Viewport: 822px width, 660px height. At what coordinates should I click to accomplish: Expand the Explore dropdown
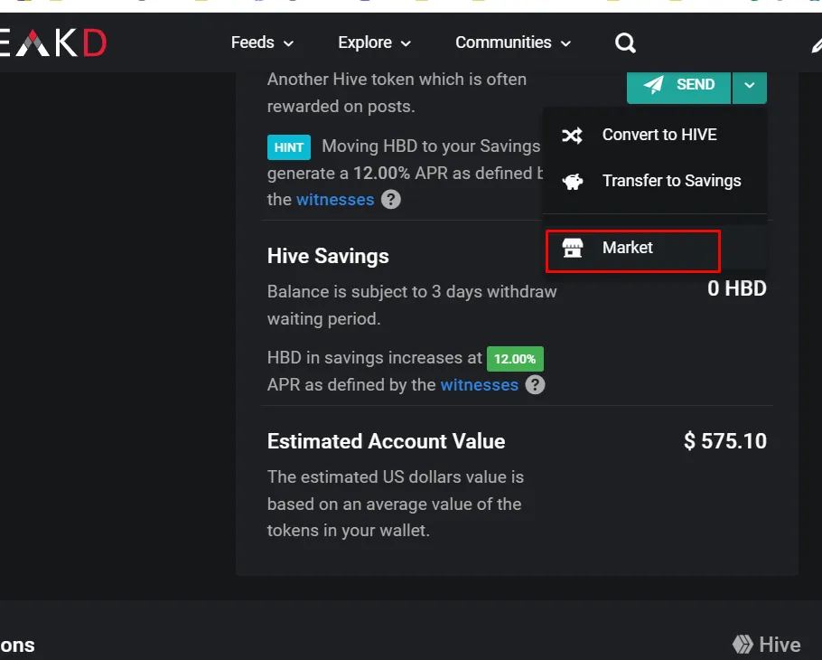[374, 42]
